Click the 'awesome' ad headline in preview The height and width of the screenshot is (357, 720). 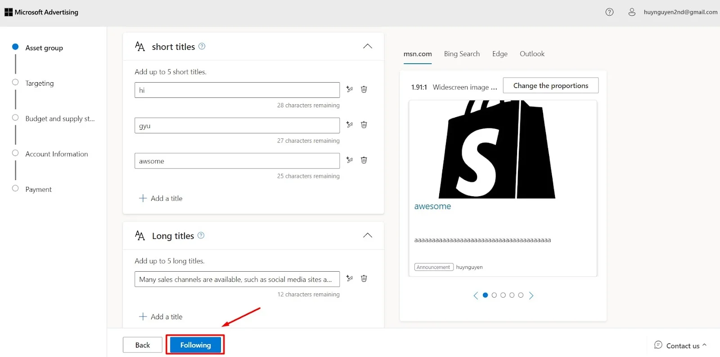pyautogui.click(x=432, y=206)
